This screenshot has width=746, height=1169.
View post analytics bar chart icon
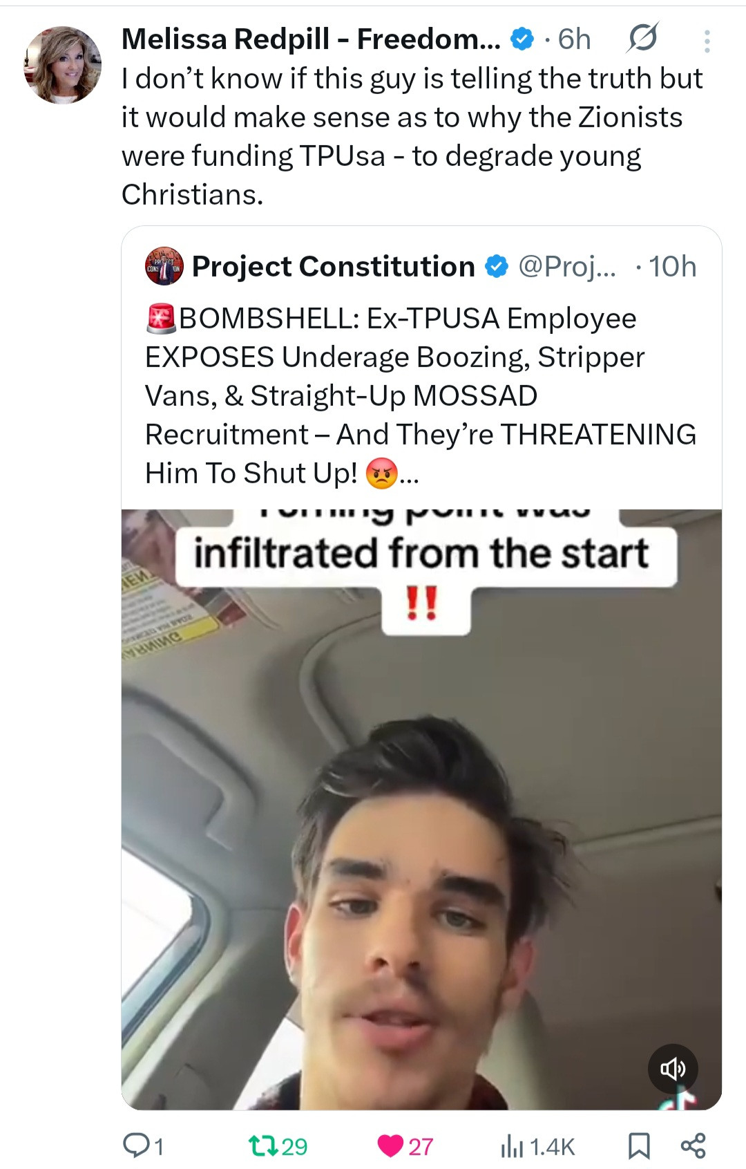pyautogui.click(x=512, y=1145)
